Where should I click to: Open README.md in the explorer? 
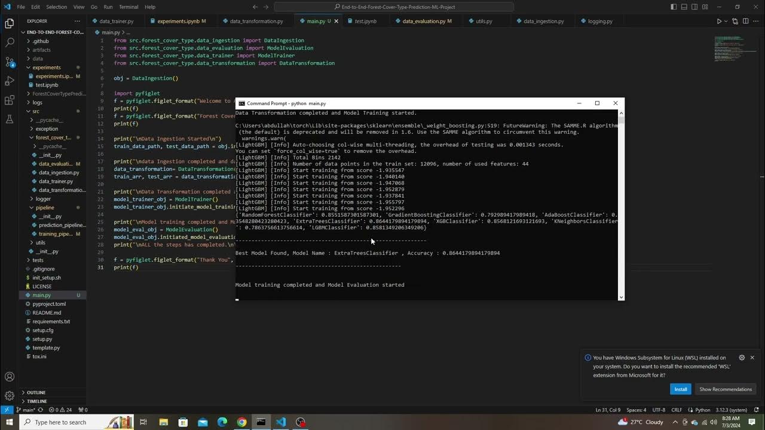coord(47,312)
